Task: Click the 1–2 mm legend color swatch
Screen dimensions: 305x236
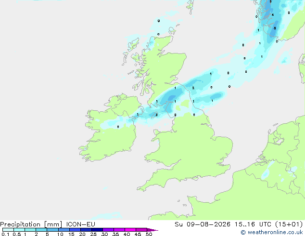Action: pyautogui.click(x=30, y=230)
